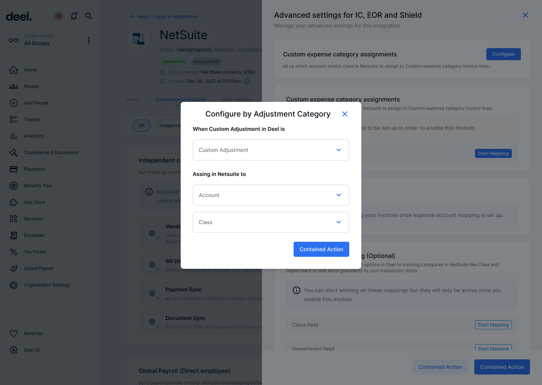542x385 pixels.
Task: Switch to the About tab
Action: (x=133, y=100)
